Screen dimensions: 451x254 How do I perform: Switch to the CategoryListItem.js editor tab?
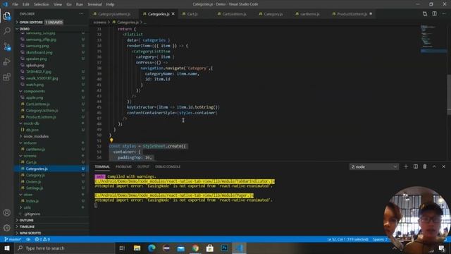(x=114, y=14)
